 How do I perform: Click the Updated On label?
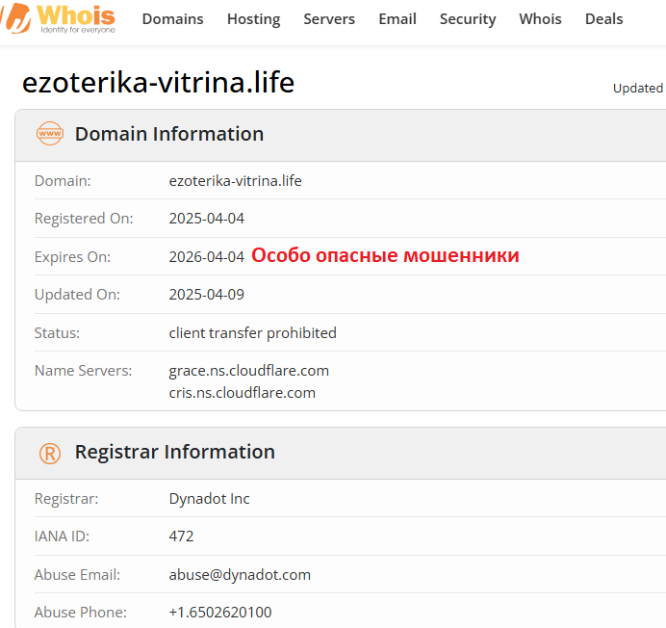77,295
